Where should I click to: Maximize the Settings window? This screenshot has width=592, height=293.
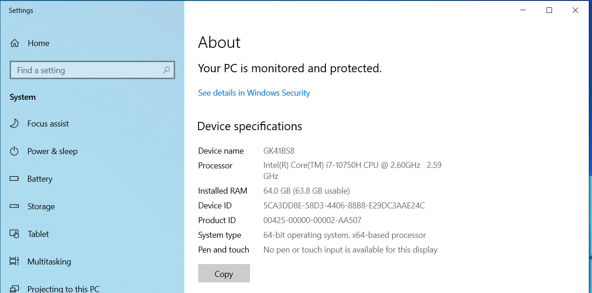549,10
